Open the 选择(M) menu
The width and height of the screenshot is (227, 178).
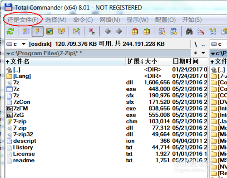pyautogui.click(x=56, y=20)
